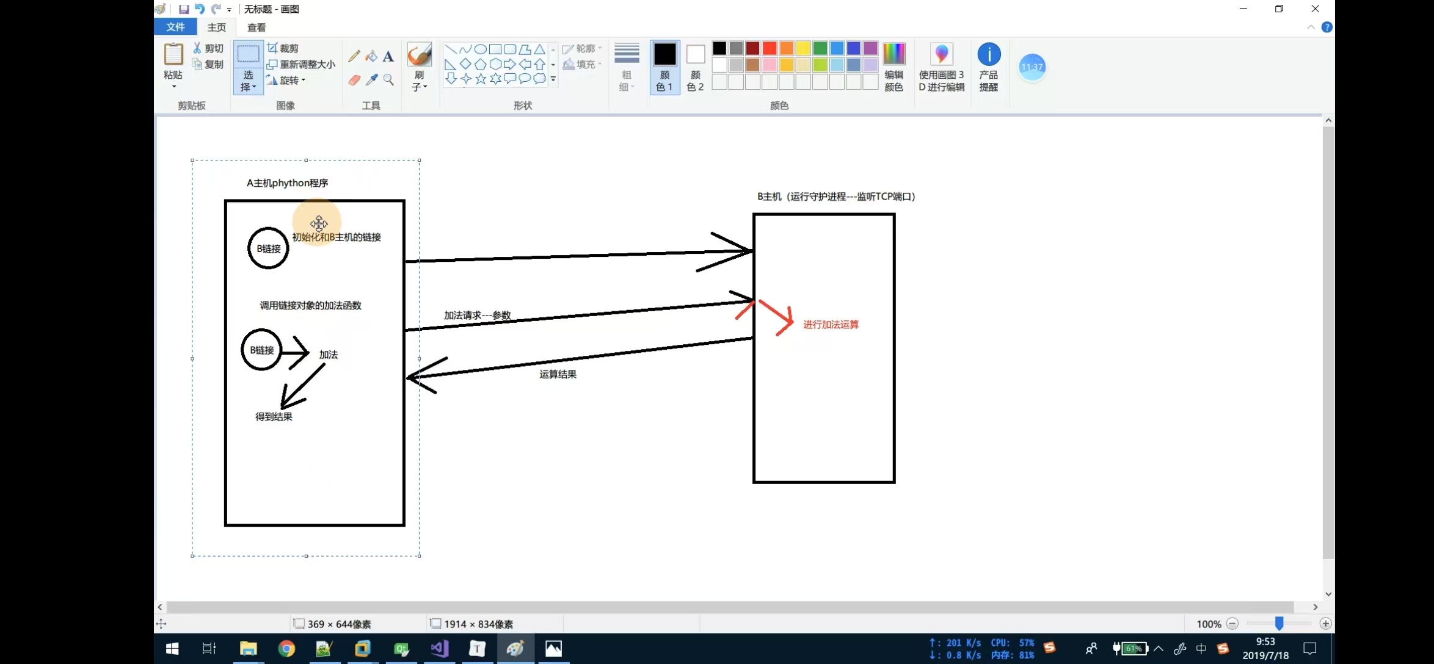This screenshot has height=664, width=1434.
Task: Click Cut (剪切)
Action: pos(208,48)
